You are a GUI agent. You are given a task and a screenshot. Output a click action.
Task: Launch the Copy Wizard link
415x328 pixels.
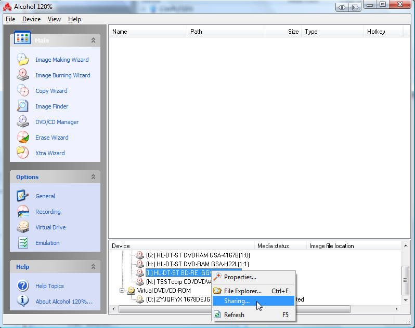pyautogui.click(x=51, y=91)
